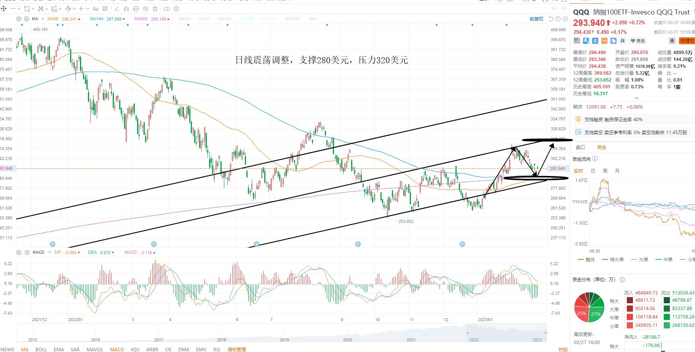Enable the BOLL main chart indicator
The height and width of the screenshot is (352, 695).
[41, 349]
